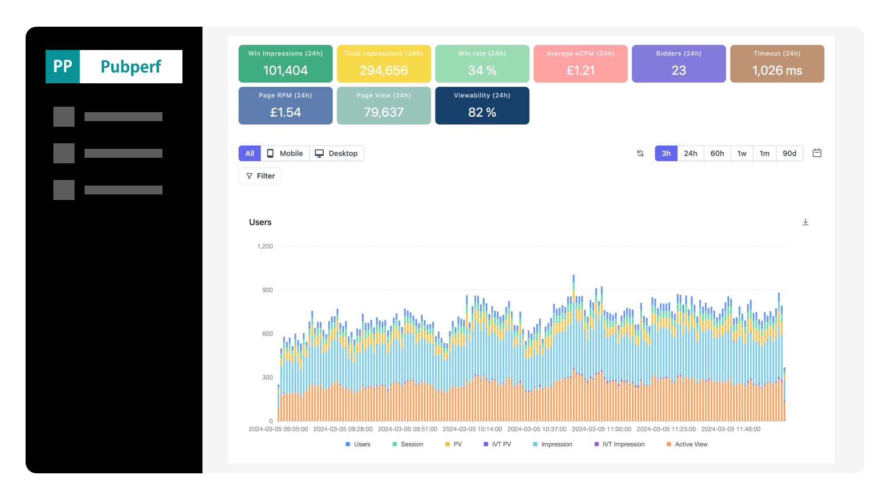Select the Mobile device filter
The width and height of the screenshot is (890, 500).
[x=285, y=153]
